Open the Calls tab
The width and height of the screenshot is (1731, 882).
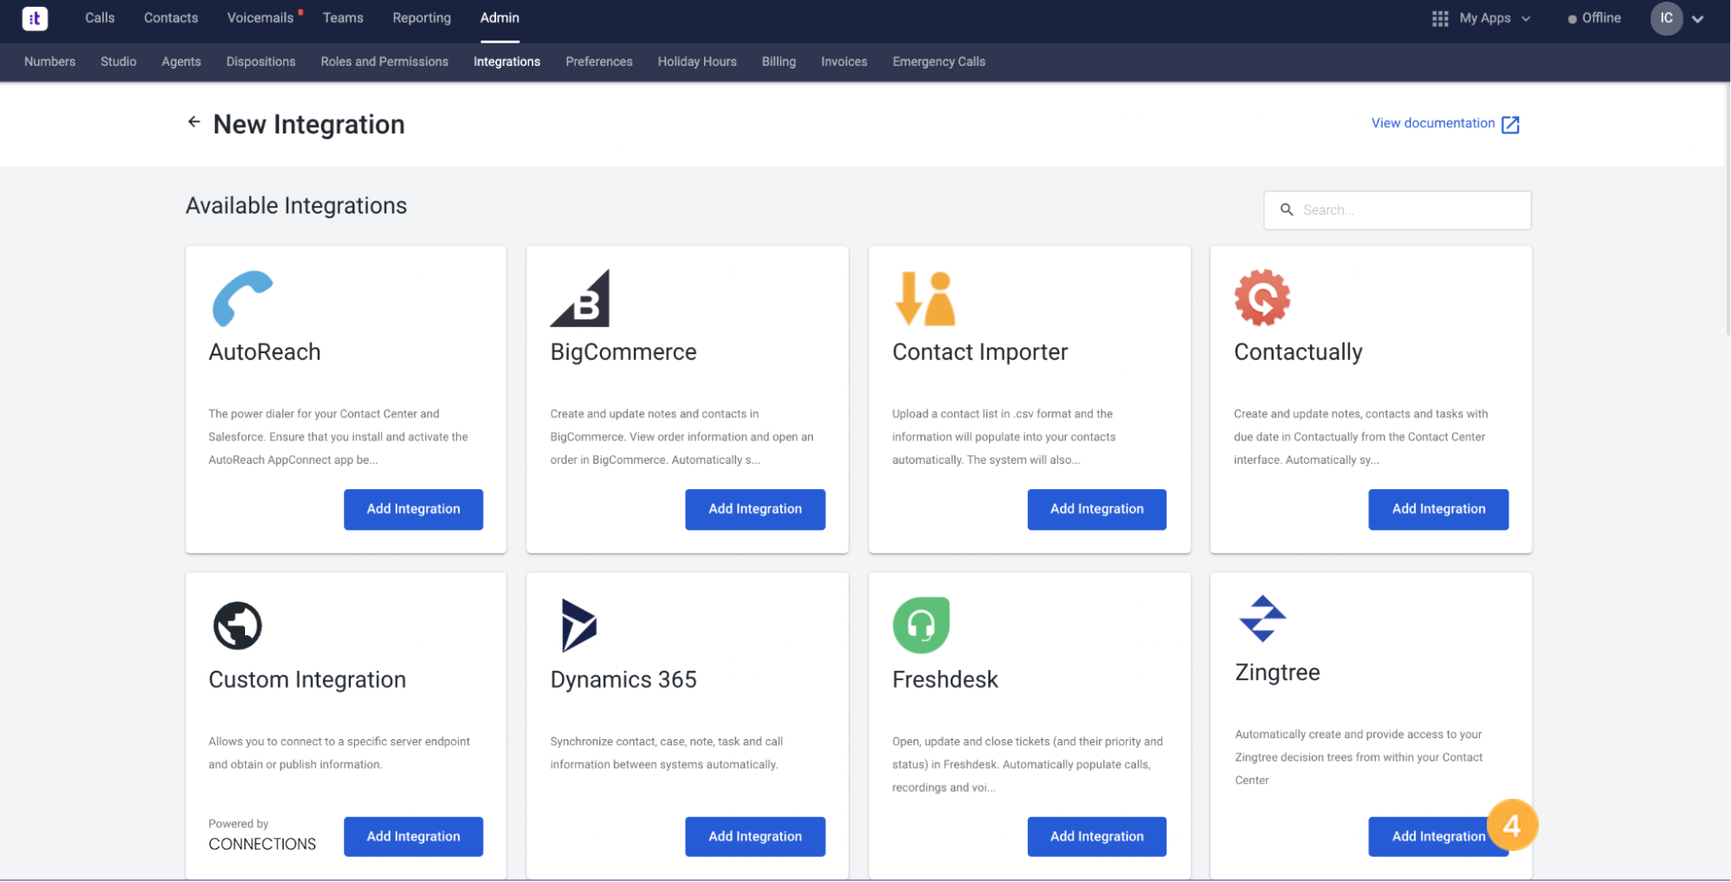click(100, 17)
